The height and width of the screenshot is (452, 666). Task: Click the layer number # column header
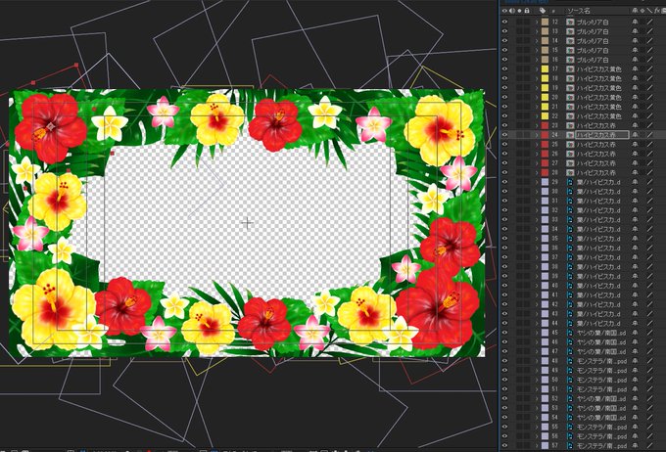pyautogui.click(x=553, y=11)
